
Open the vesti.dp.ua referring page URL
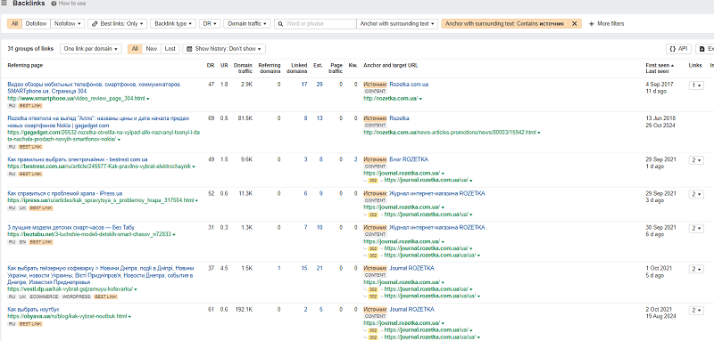[71, 288]
